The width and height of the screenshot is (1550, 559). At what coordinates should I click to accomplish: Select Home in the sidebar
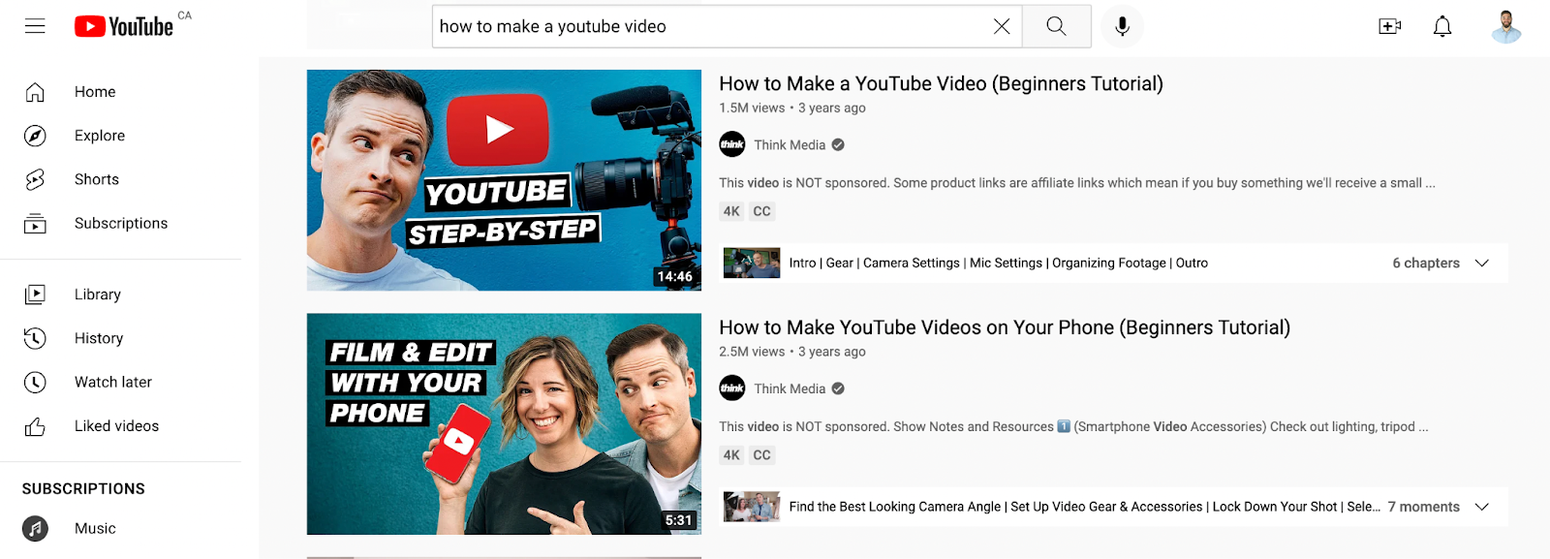[95, 92]
